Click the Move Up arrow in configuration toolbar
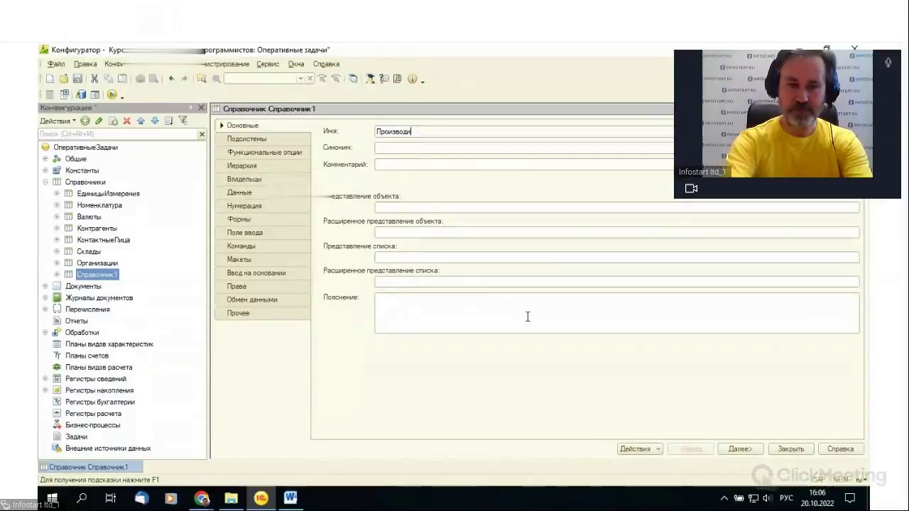 coord(141,121)
